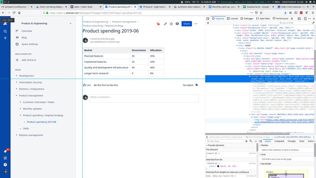Click the thumbs up Like icon
The image size is (316, 178).
[x=84, y=85]
